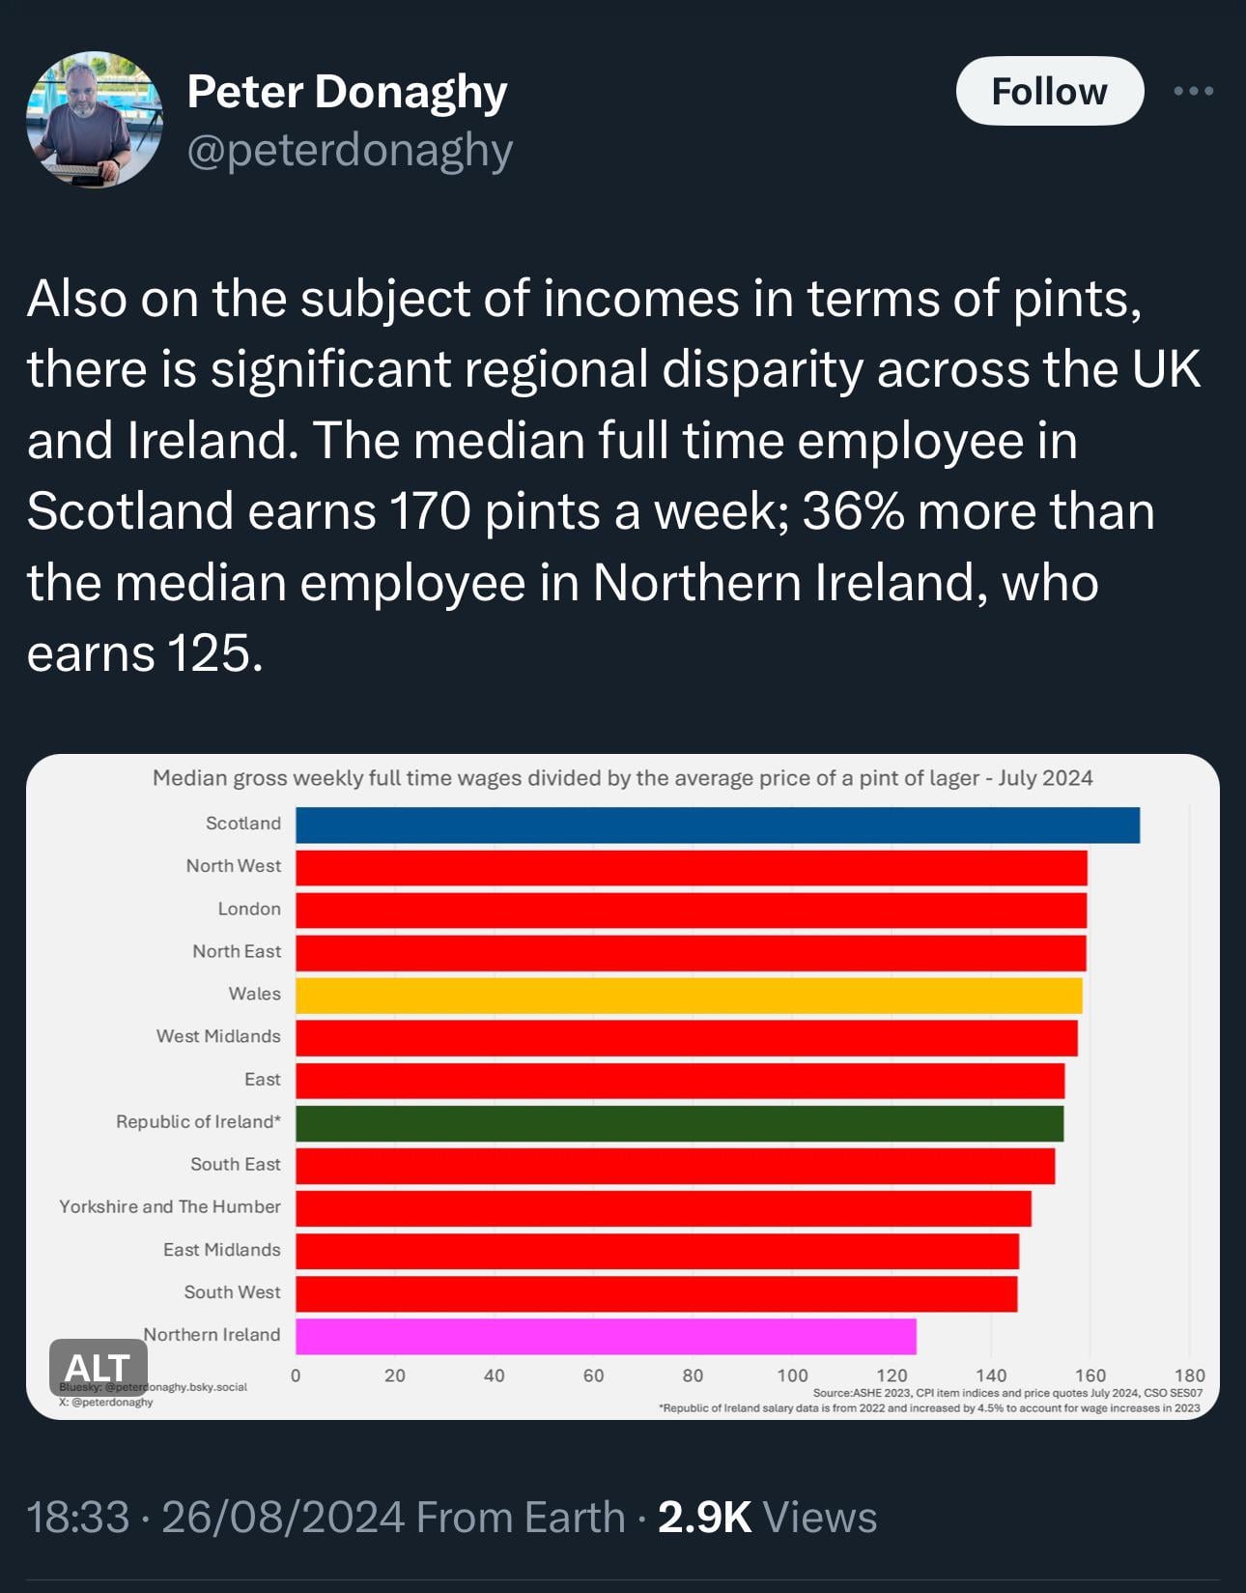The image size is (1246, 1593).
Task: Open Peter Donaghy's profile avatar
Action: pos(94,119)
